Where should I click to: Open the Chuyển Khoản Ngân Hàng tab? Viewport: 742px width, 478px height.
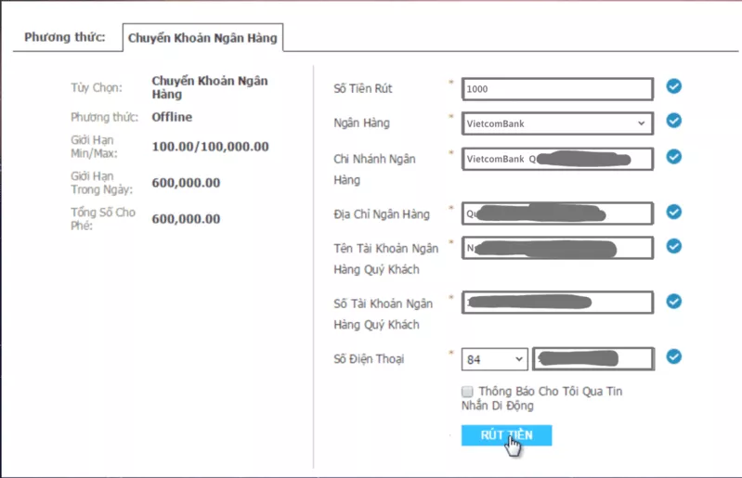(202, 38)
